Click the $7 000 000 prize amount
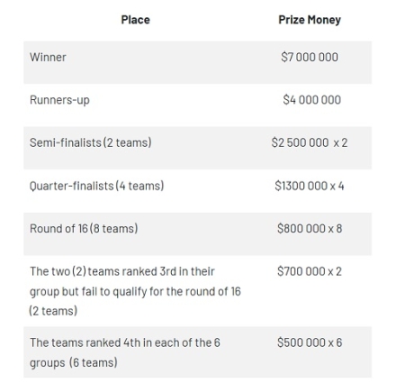Screen dimensions: 396x392 [x=310, y=57]
